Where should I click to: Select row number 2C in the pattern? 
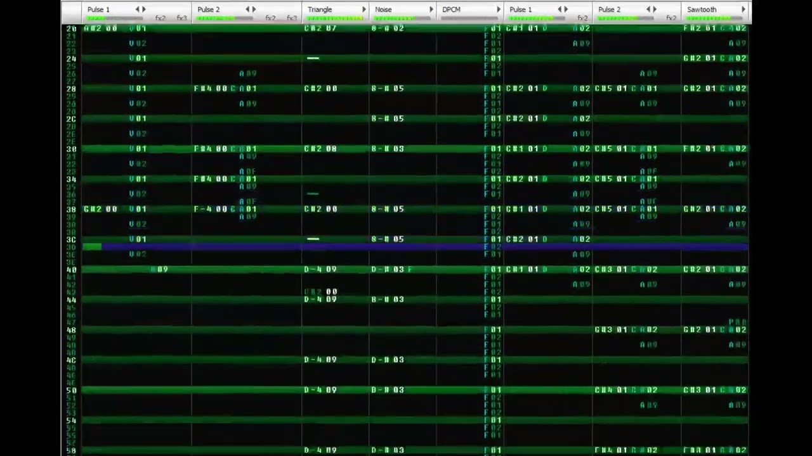(x=71, y=118)
